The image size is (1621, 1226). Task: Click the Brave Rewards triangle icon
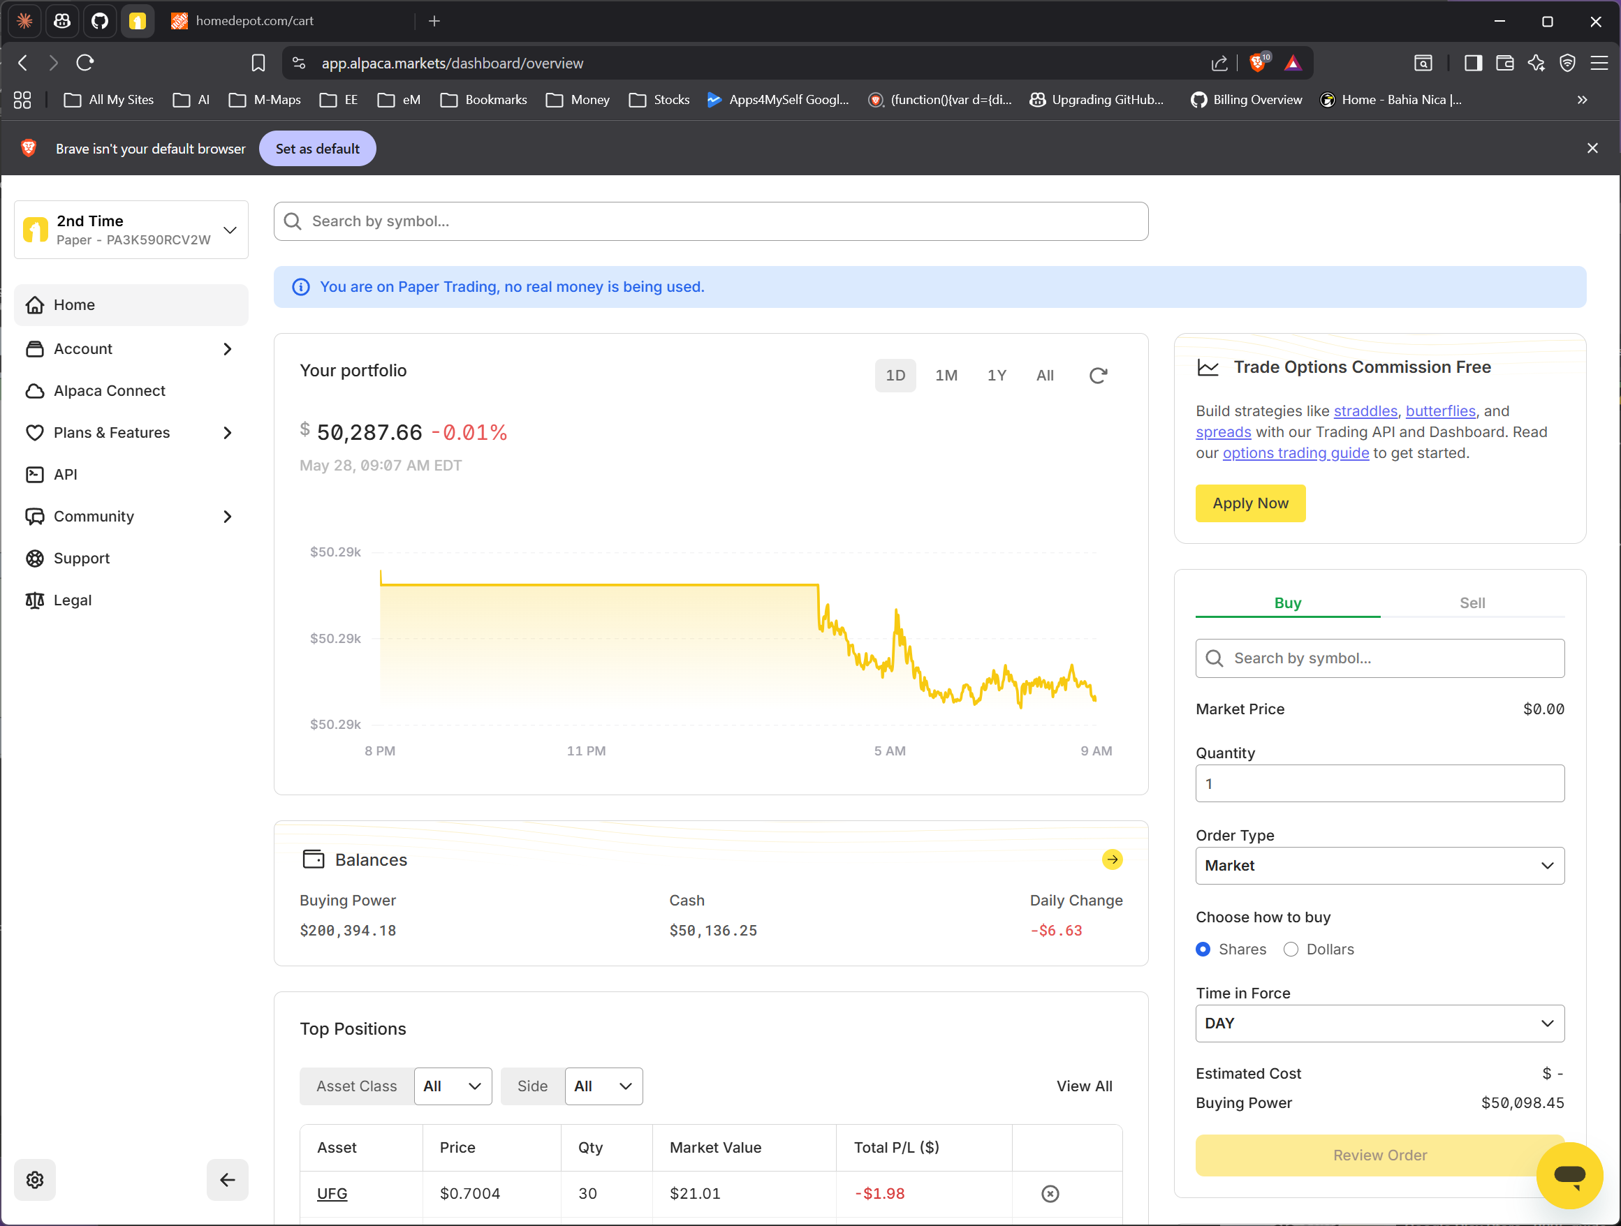(1293, 63)
